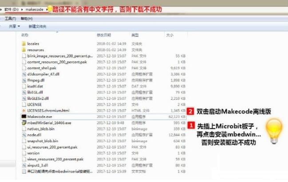Select the Makecode.exe application icon

point(24,116)
